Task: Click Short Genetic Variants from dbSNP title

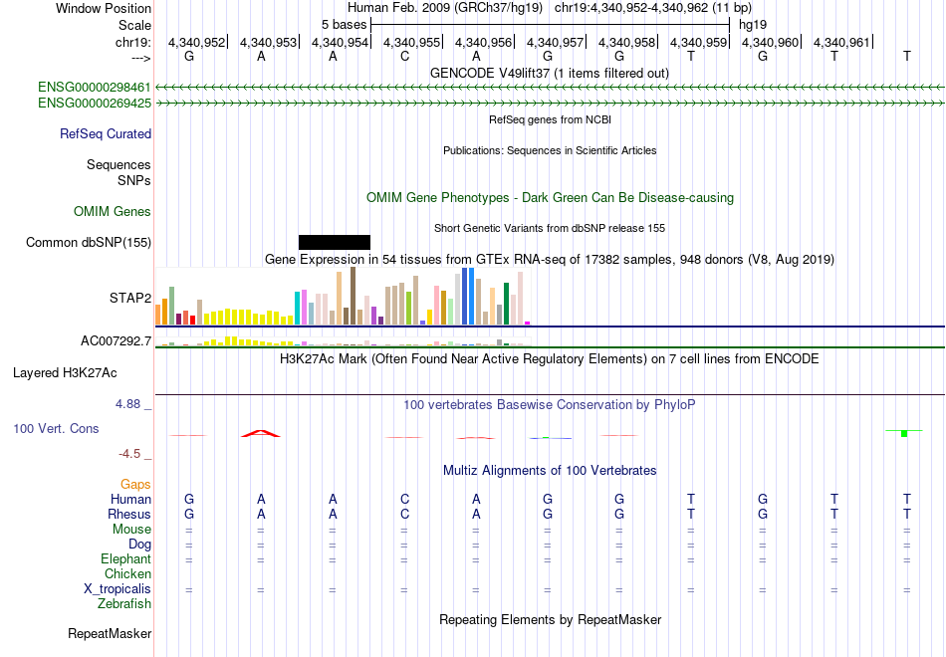Action: point(550,228)
